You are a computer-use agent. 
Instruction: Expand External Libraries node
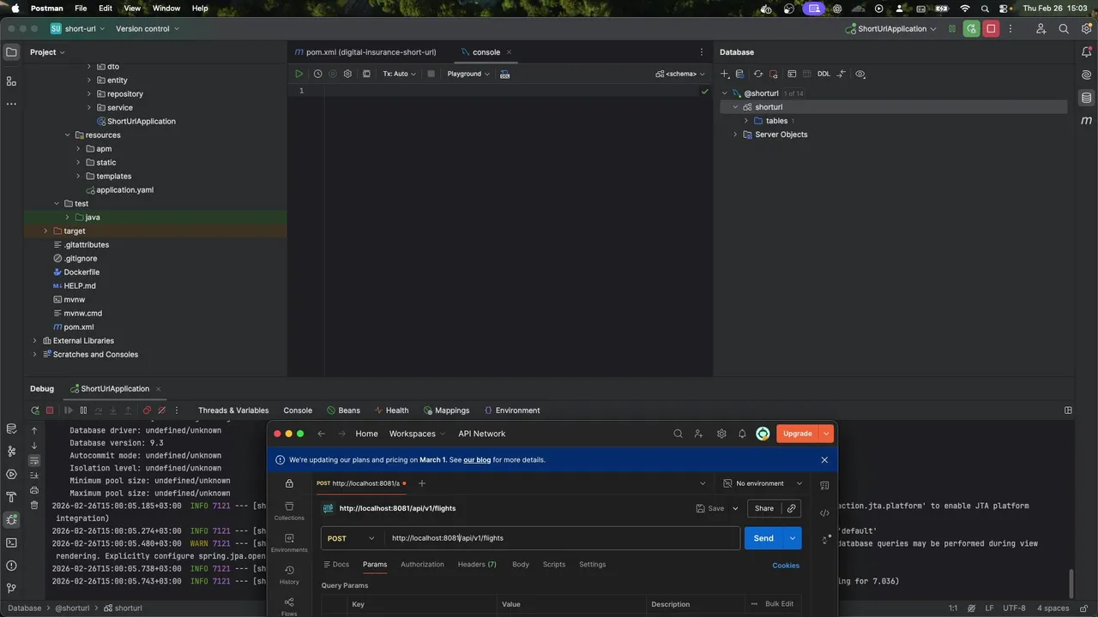[35, 340]
